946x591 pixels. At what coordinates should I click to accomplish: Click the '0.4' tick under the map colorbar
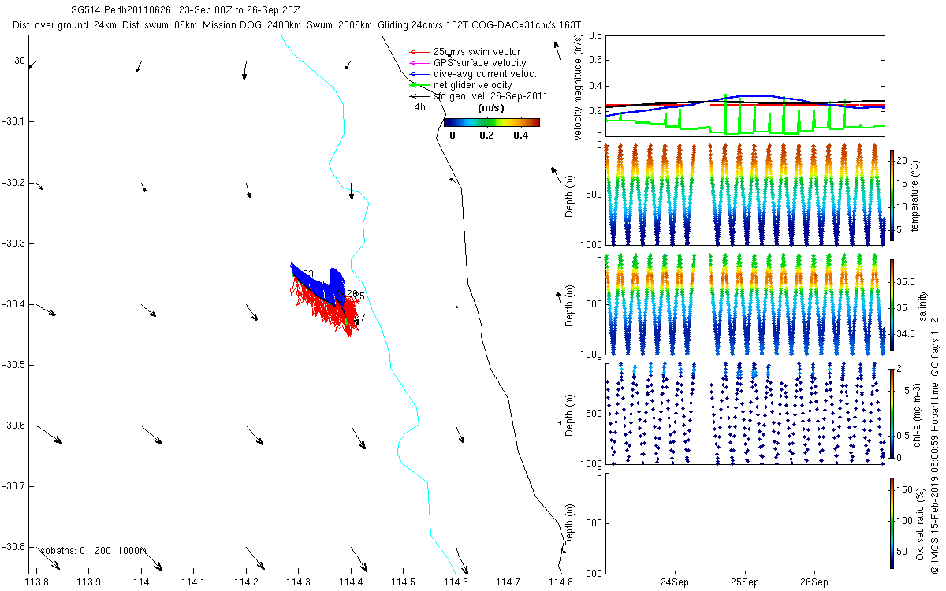[x=521, y=135]
